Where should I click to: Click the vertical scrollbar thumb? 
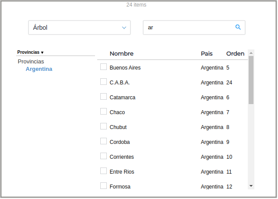pyautogui.click(x=251, y=80)
